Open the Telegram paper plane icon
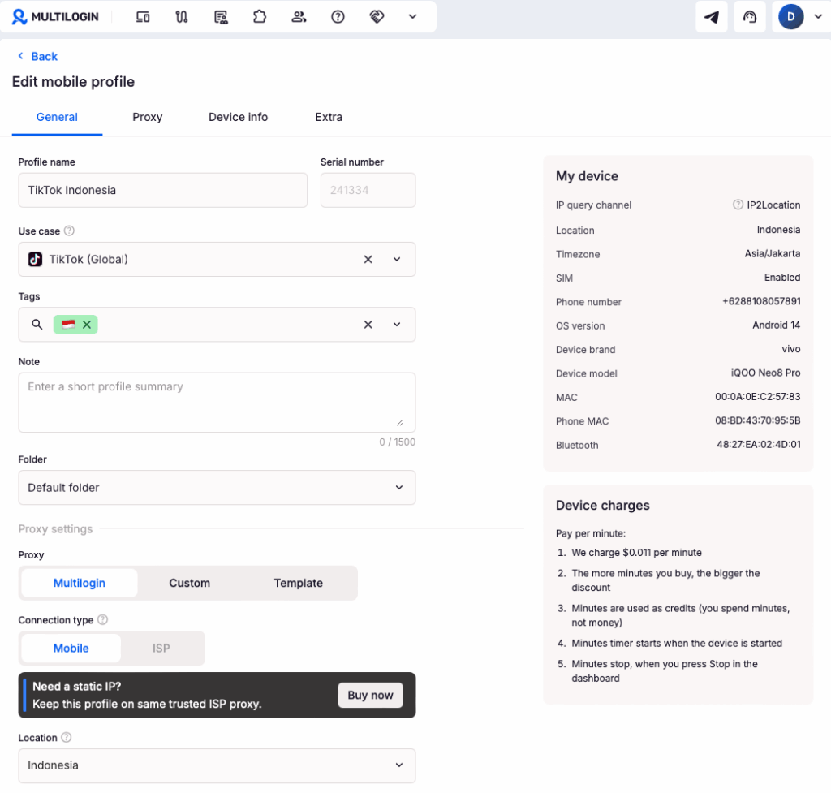Viewport: 831px width, 793px height. pyautogui.click(x=711, y=17)
